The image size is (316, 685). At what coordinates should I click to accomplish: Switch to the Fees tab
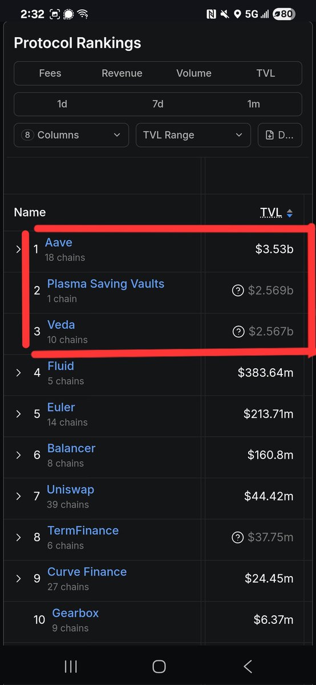[50, 73]
